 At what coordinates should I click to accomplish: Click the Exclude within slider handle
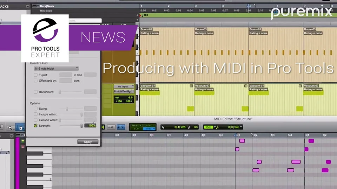pos(60,120)
